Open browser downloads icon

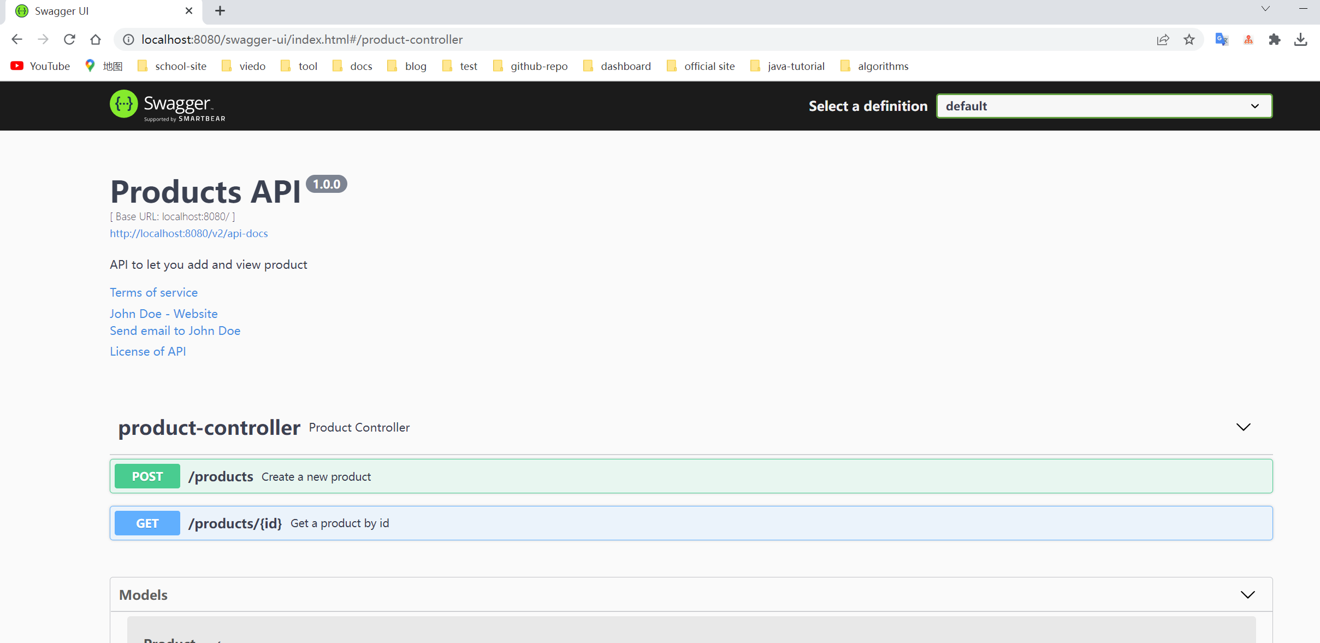(x=1301, y=39)
